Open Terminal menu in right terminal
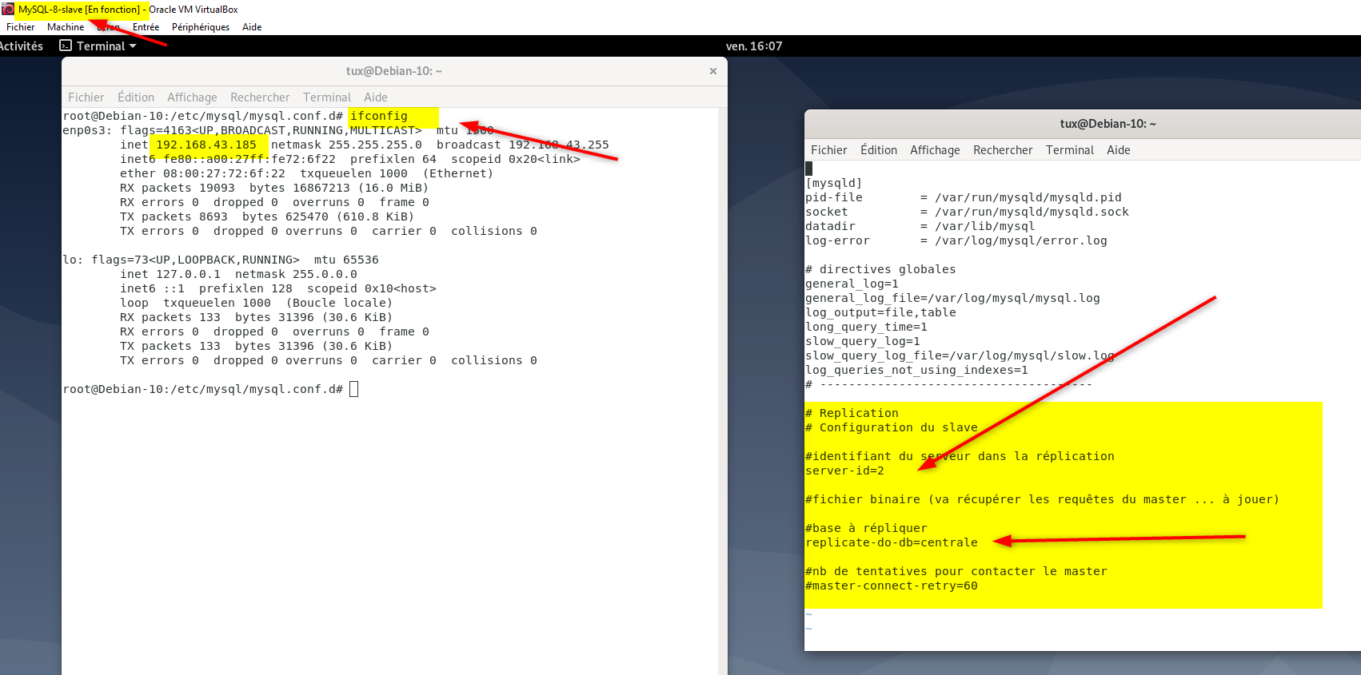 click(1070, 150)
